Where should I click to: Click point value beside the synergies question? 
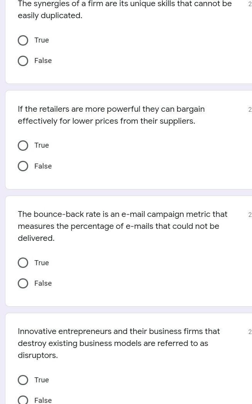coord(250,4)
